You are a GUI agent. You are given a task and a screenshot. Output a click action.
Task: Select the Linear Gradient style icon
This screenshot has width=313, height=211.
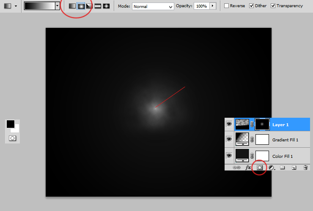72,6
